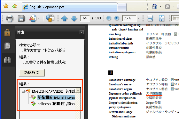Click the 'jerky nystagmus' entry
179x119 pixels.
click(120, 107)
